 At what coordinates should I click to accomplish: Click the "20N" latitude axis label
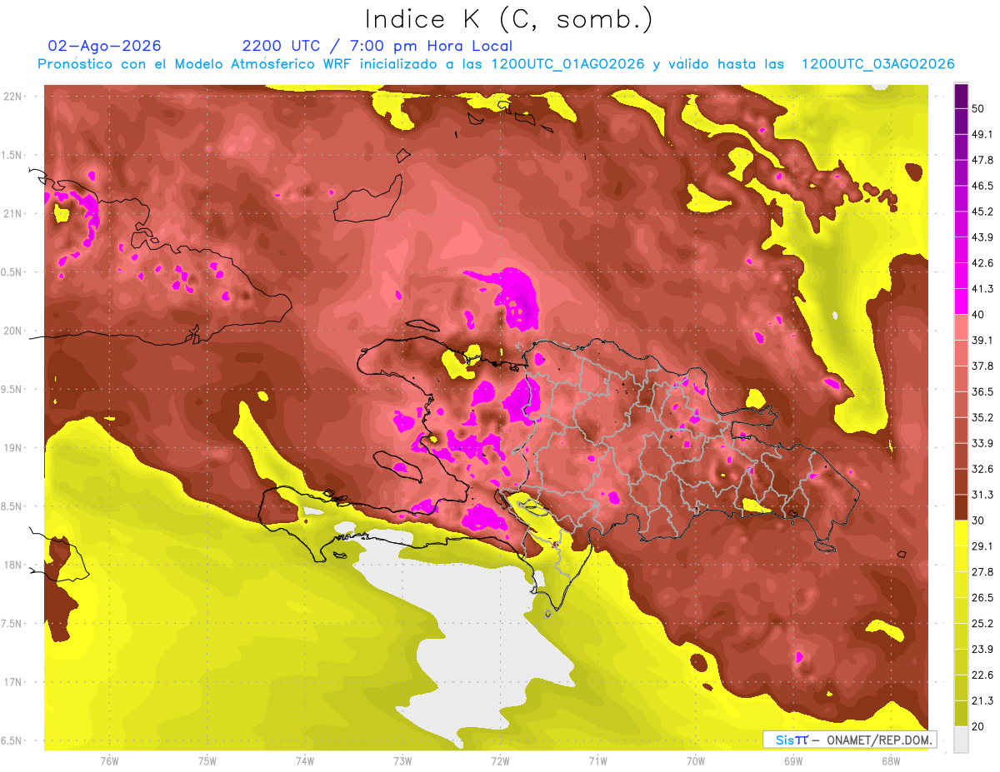(13, 331)
